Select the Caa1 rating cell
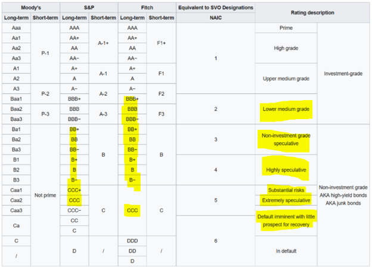This screenshot has width=372, height=268. (16, 190)
